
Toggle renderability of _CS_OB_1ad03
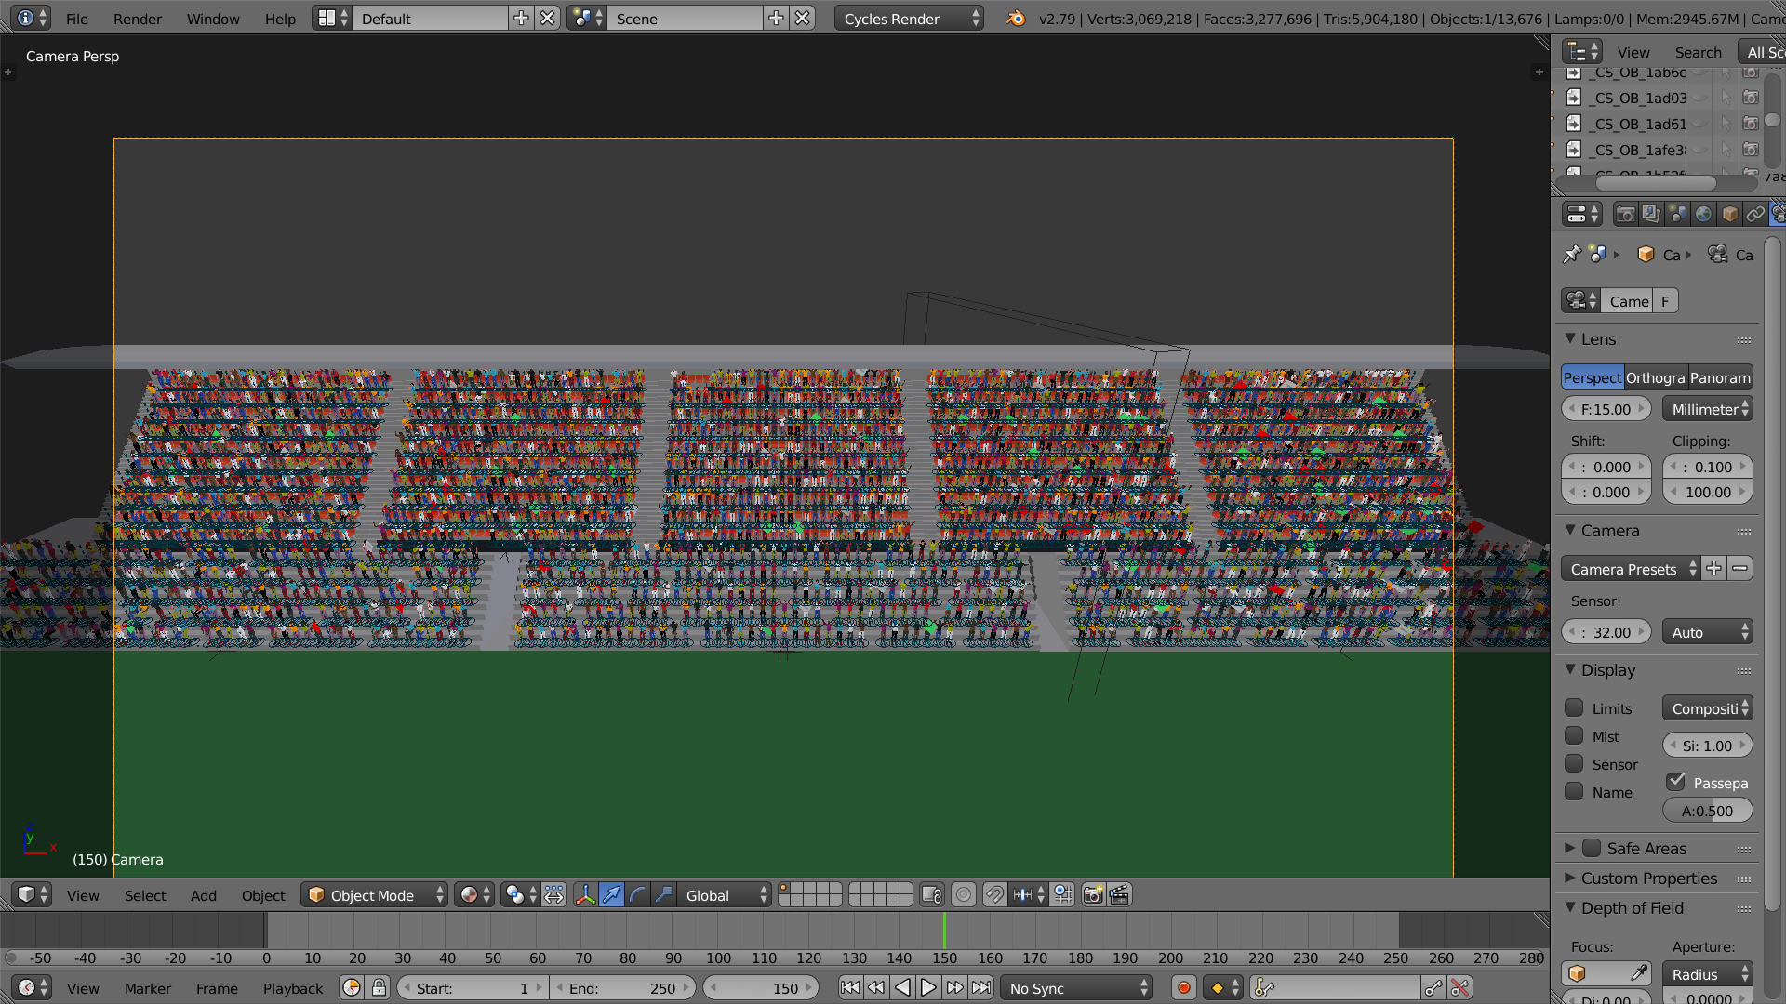pyautogui.click(x=1750, y=98)
